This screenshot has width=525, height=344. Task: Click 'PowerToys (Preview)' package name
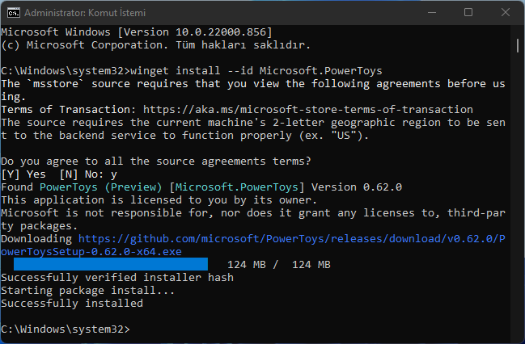tap(101, 187)
